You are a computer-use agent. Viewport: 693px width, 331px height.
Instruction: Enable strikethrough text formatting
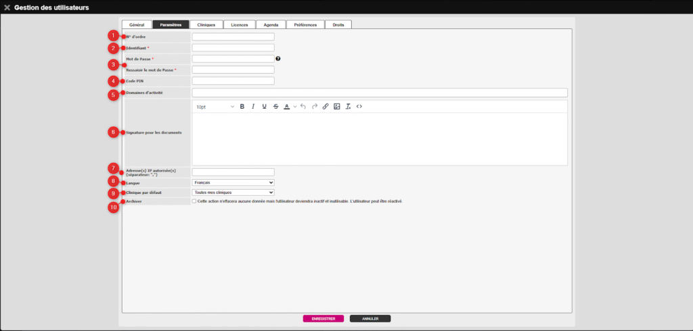[x=275, y=107]
